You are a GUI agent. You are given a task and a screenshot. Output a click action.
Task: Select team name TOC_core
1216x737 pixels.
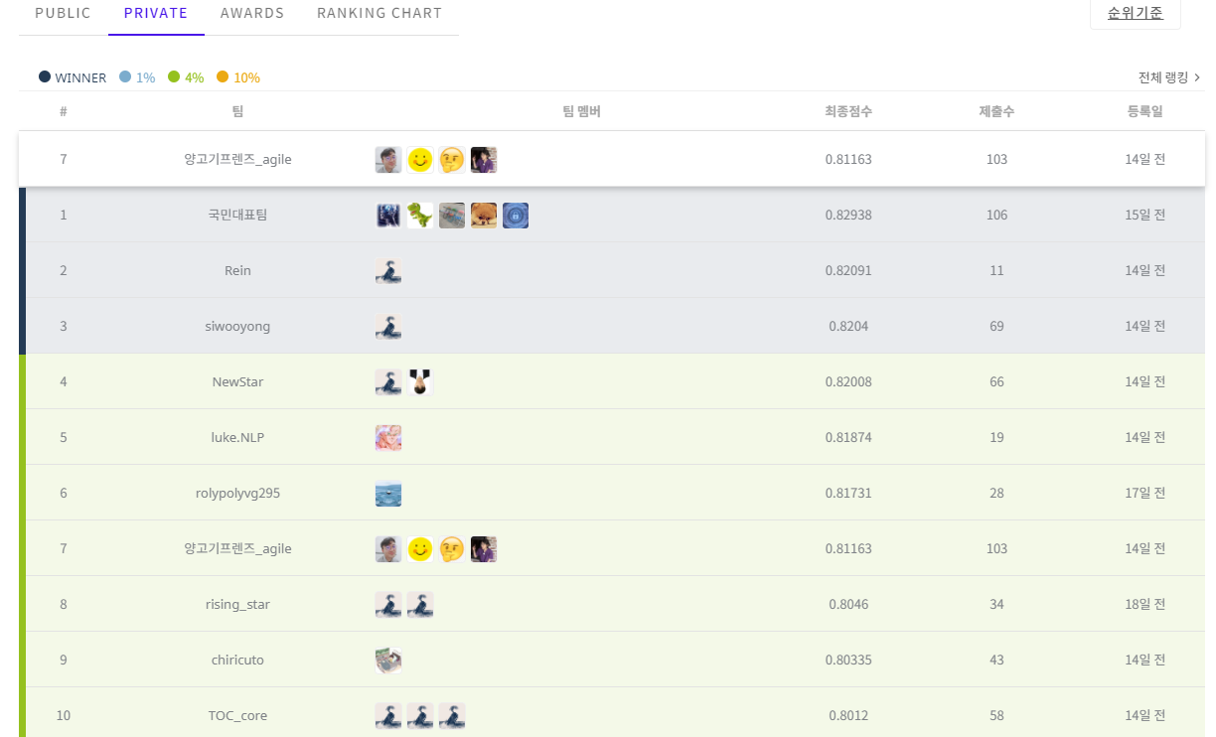(x=237, y=715)
